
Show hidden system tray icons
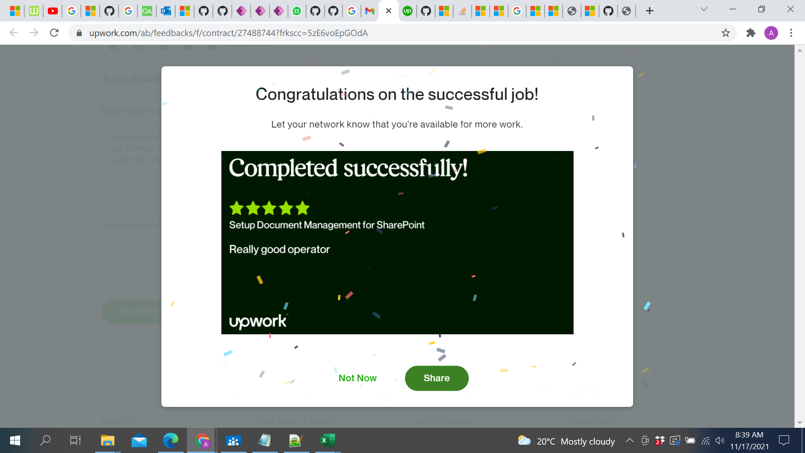point(629,440)
